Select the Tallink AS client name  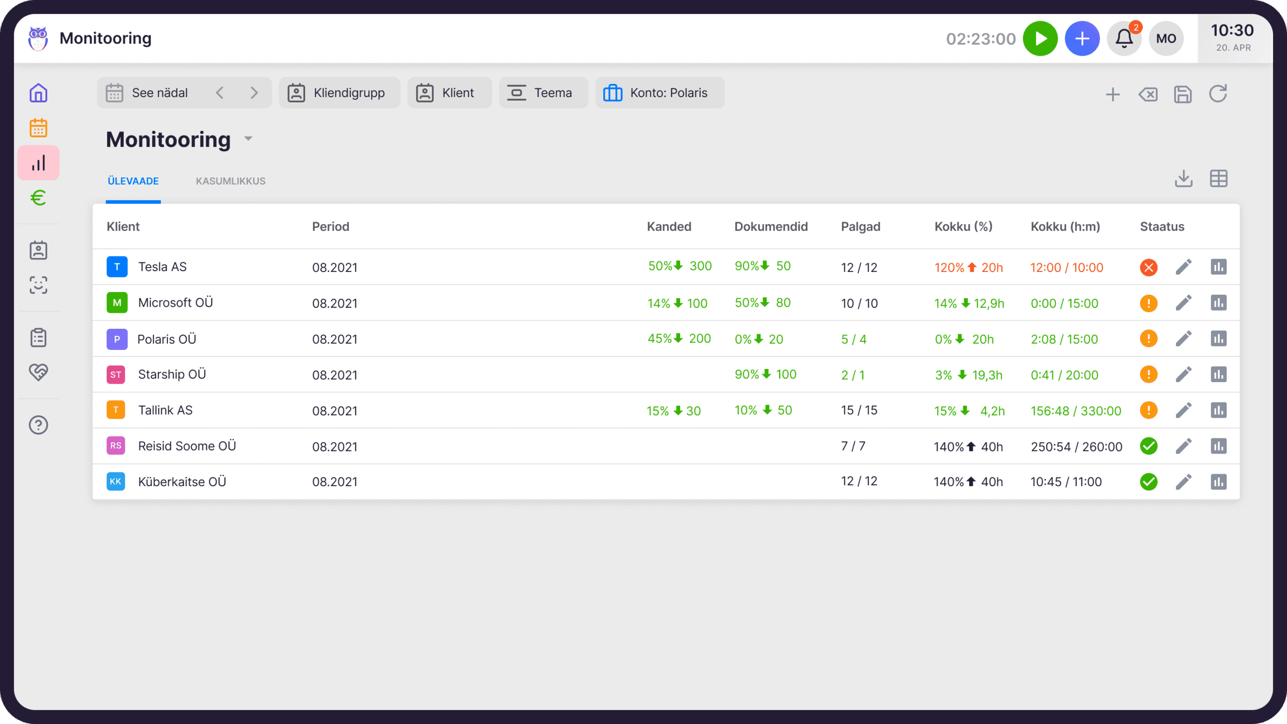pos(165,410)
